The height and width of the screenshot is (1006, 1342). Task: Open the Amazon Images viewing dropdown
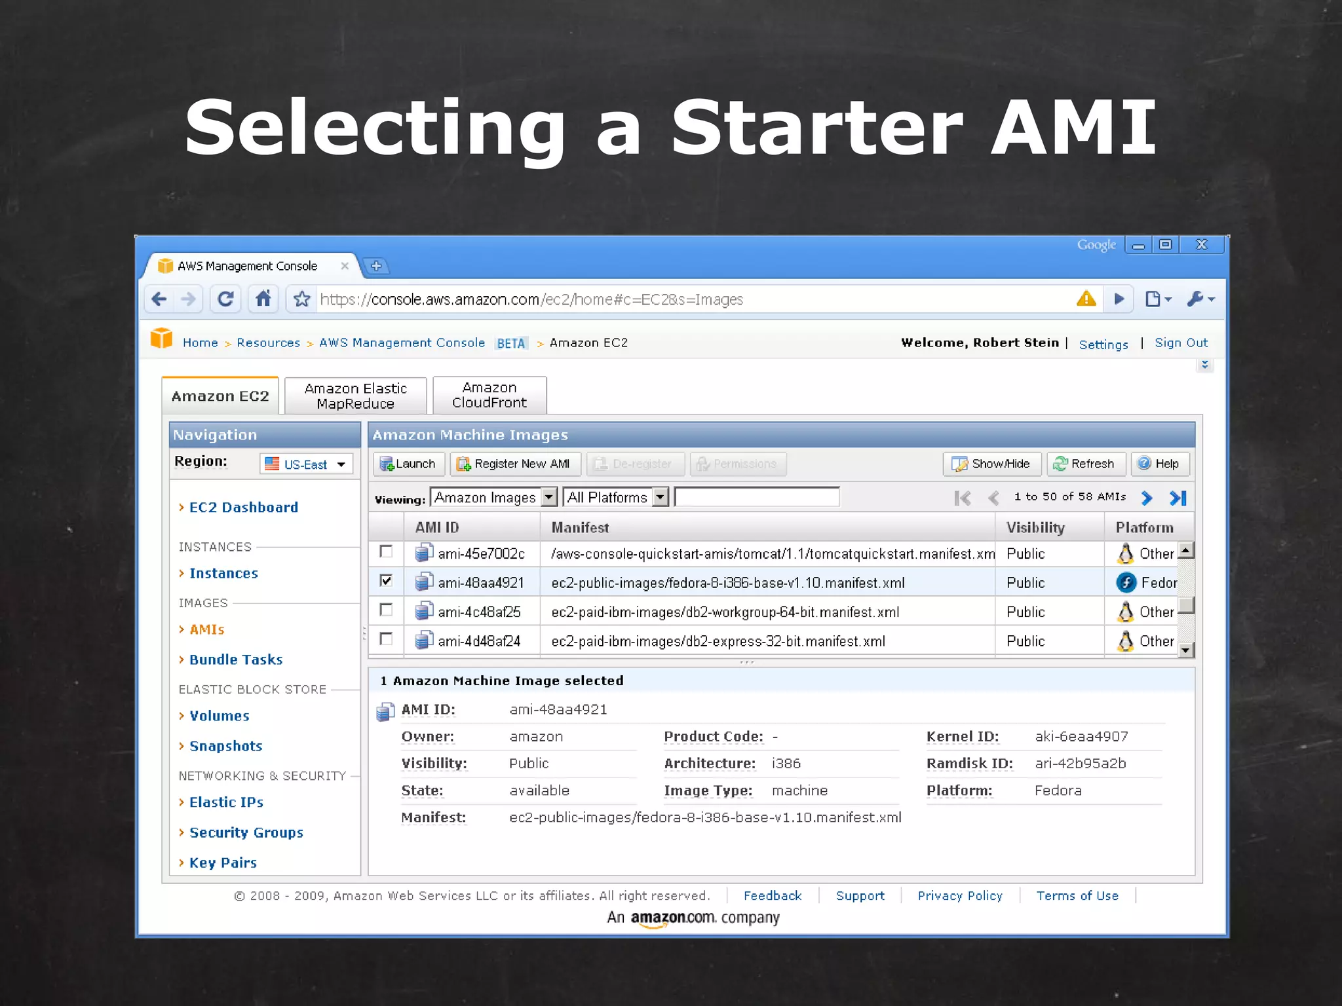pyautogui.click(x=493, y=497)
